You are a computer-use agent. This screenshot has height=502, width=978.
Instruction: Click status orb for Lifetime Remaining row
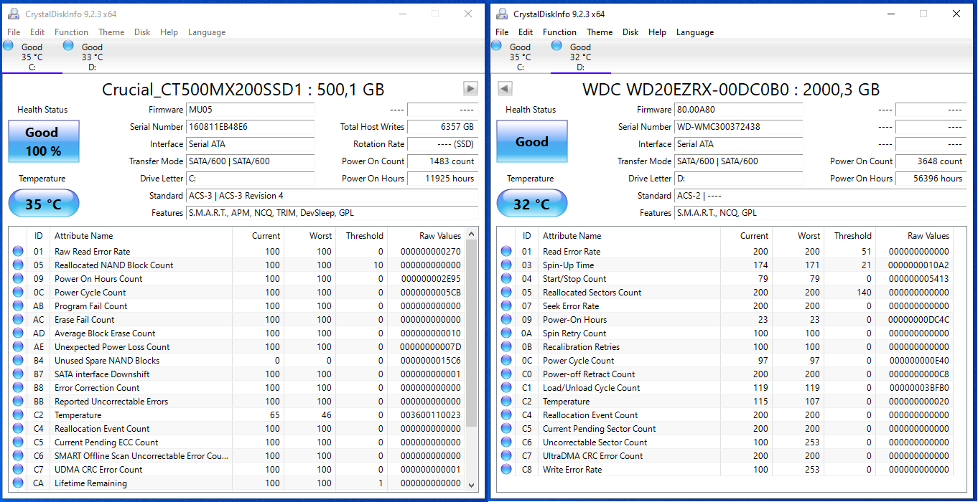click(x=18, y=483)
